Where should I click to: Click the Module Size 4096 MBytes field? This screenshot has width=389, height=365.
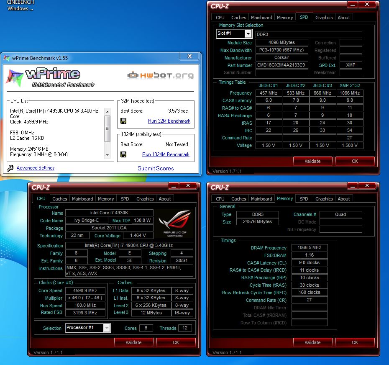pyautogui.click(x=282, y=42)
